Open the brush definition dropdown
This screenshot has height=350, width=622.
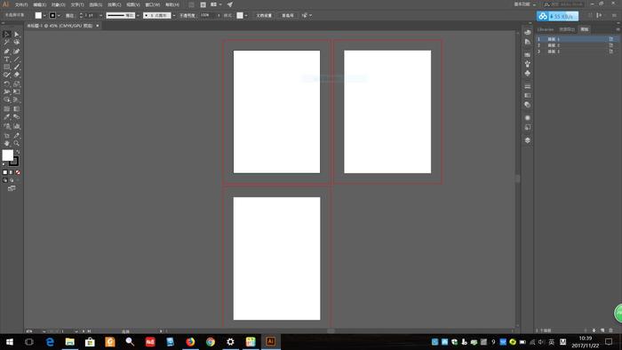click(x=174, y=15)
